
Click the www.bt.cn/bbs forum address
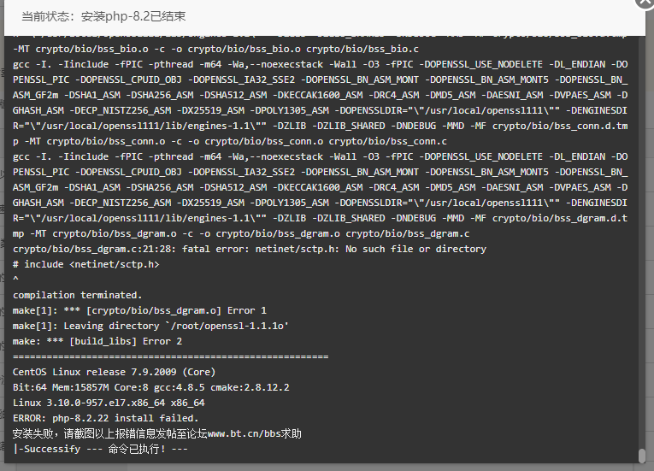tap(244, 433)
